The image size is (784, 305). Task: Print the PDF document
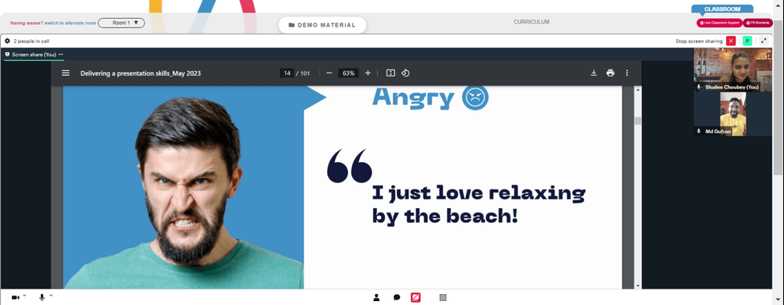point(611,73)
